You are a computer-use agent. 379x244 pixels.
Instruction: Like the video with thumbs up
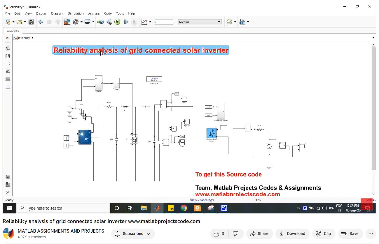pyautogui.click(x=216, y=234)
